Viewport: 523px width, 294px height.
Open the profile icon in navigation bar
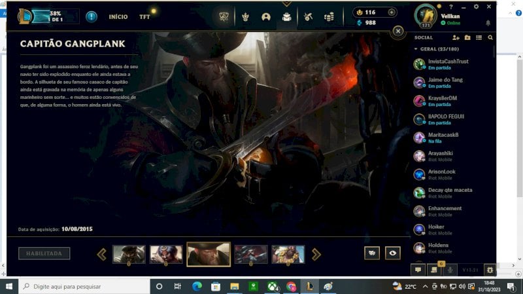coord(266,17)
